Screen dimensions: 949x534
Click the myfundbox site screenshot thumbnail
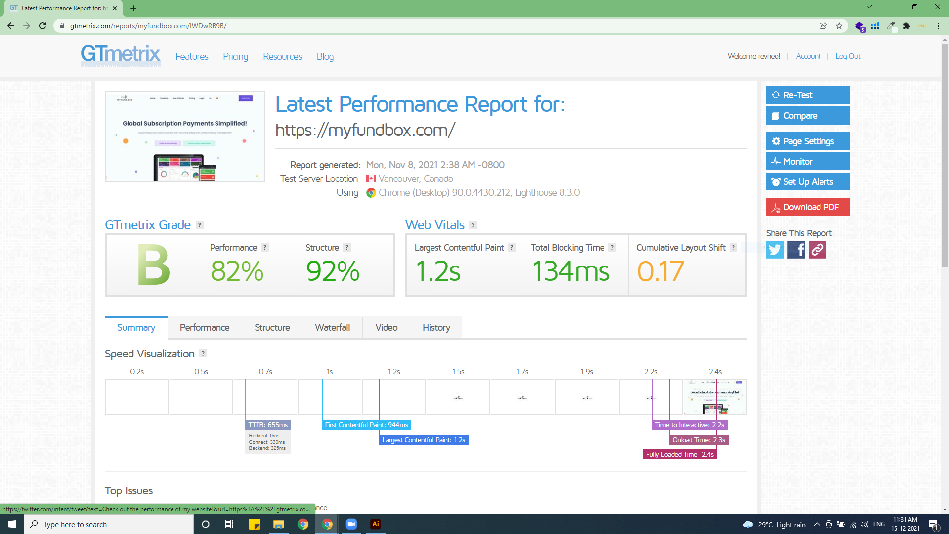click(185, 136)
